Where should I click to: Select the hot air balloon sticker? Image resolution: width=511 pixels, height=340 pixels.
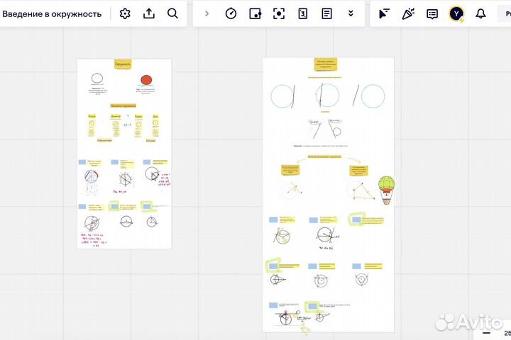[386, 189]
